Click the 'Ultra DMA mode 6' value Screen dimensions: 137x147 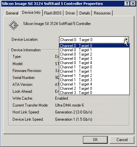point(69,105)
